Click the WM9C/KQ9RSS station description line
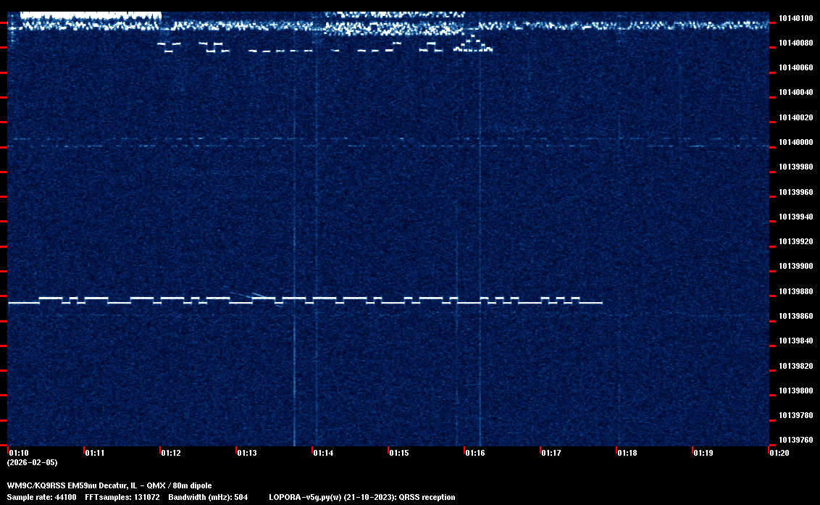 pyautogui.click(x=109, y=485)
